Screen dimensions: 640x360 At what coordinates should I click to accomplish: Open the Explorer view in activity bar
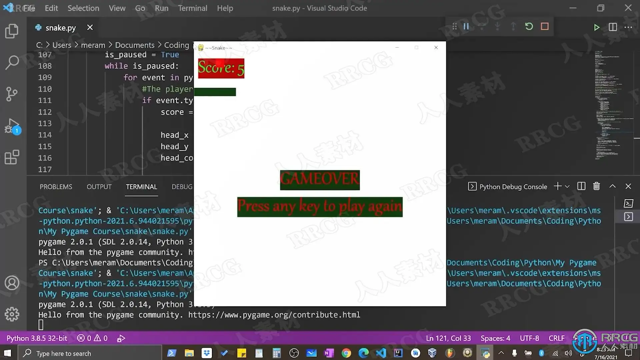pos(12,31)
